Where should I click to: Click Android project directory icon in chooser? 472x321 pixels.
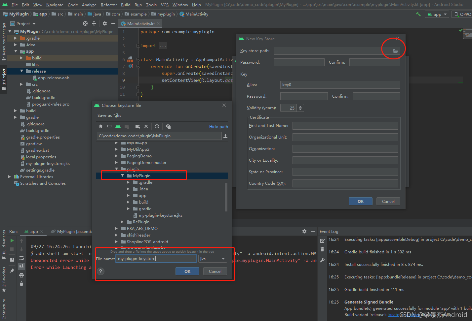coord(118,126)
